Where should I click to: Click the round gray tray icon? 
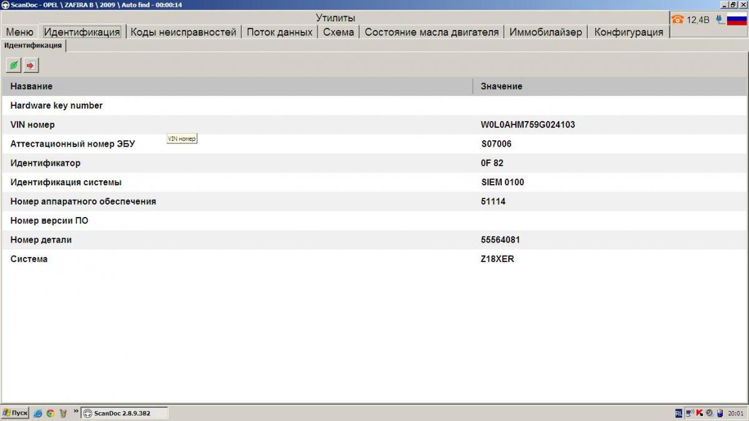pos(709,413)
